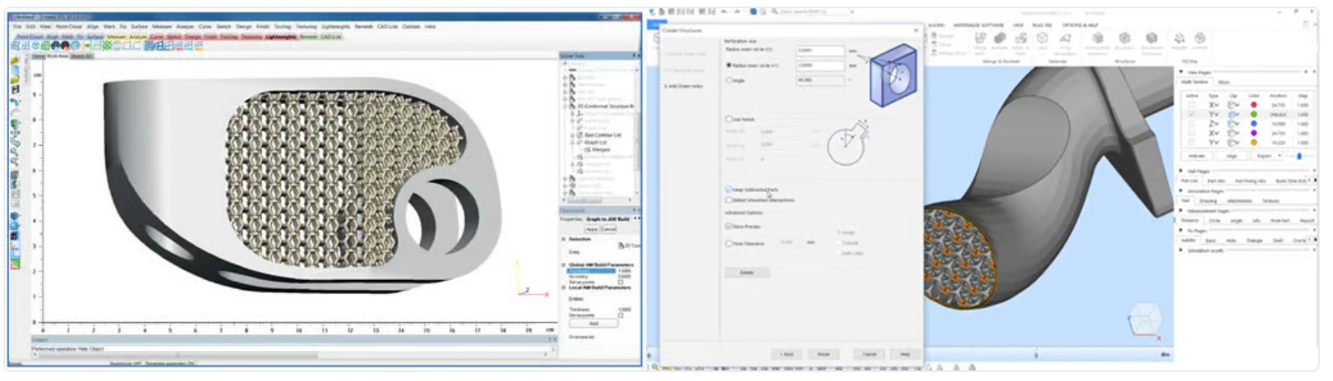This screenshot has height=381, width=1333.
Task: Click the Label icon in ribbon
Action: point(1042,39)
